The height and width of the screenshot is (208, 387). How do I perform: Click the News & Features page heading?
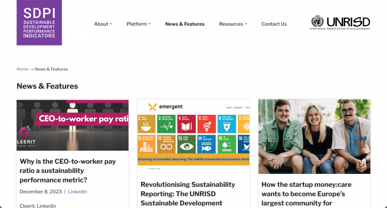click(x=47, y=86)
